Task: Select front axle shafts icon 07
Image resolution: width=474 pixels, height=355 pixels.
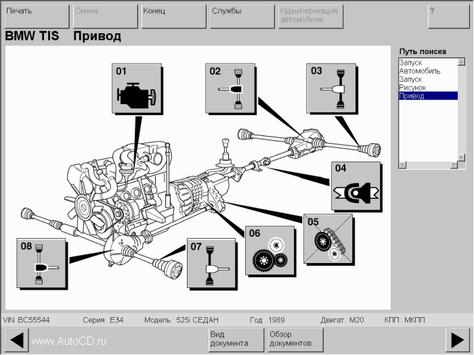Action: click(x=211, y=263)
